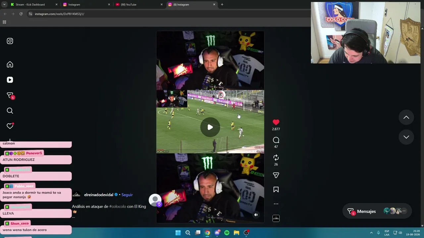
Task: Close the (98) YouTube tab
Action: click(162, 5)
